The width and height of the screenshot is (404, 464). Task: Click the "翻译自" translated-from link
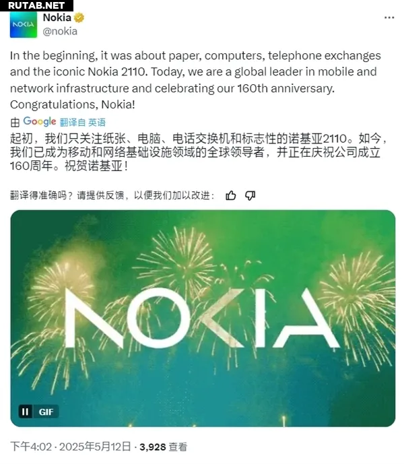tap(73, 123)
